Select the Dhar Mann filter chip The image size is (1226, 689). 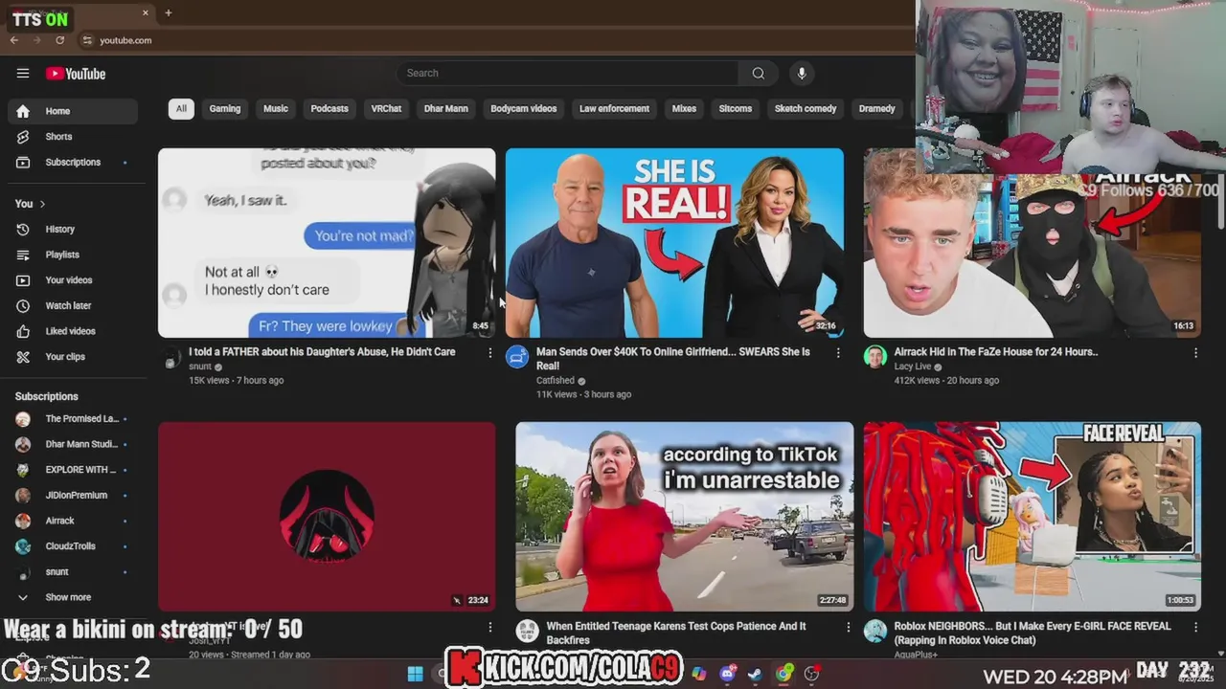[x=446, y=108]
